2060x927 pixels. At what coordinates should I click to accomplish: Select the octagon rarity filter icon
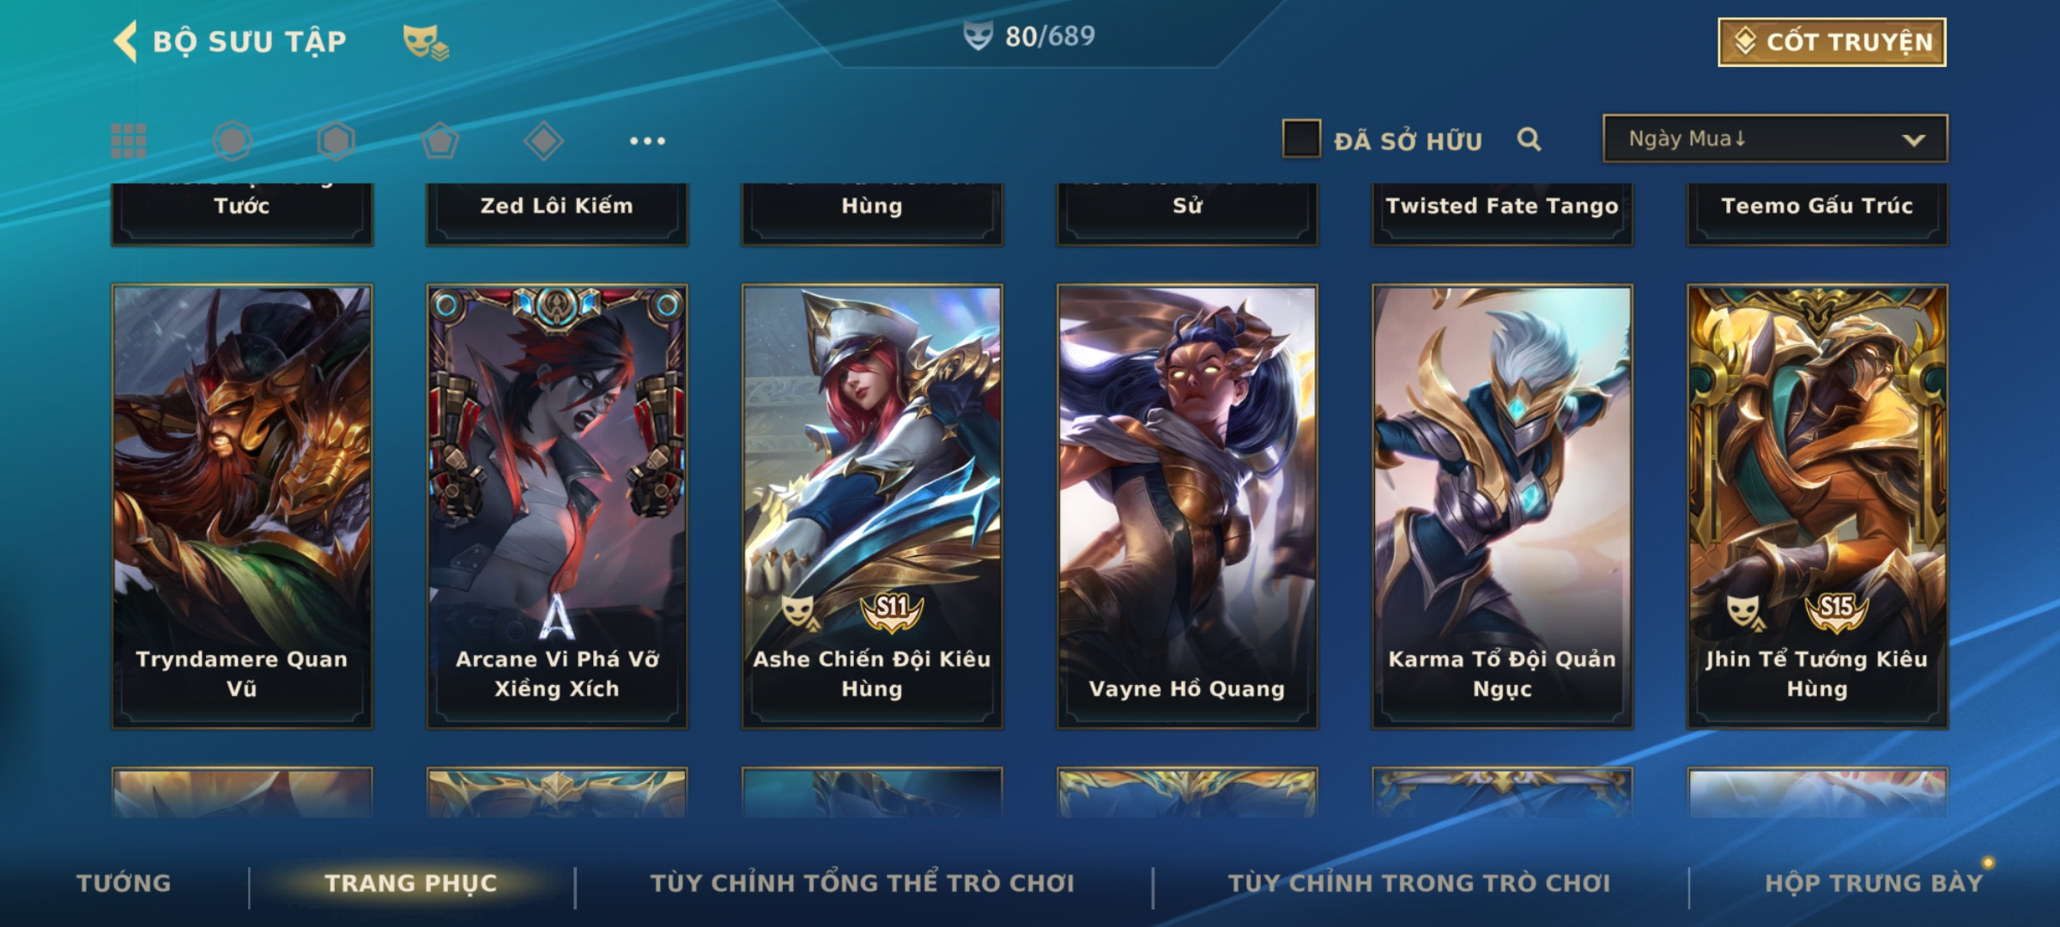(x=233, y=141)
